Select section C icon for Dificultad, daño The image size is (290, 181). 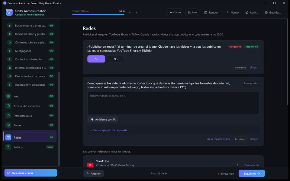click(x=10, y=34)
